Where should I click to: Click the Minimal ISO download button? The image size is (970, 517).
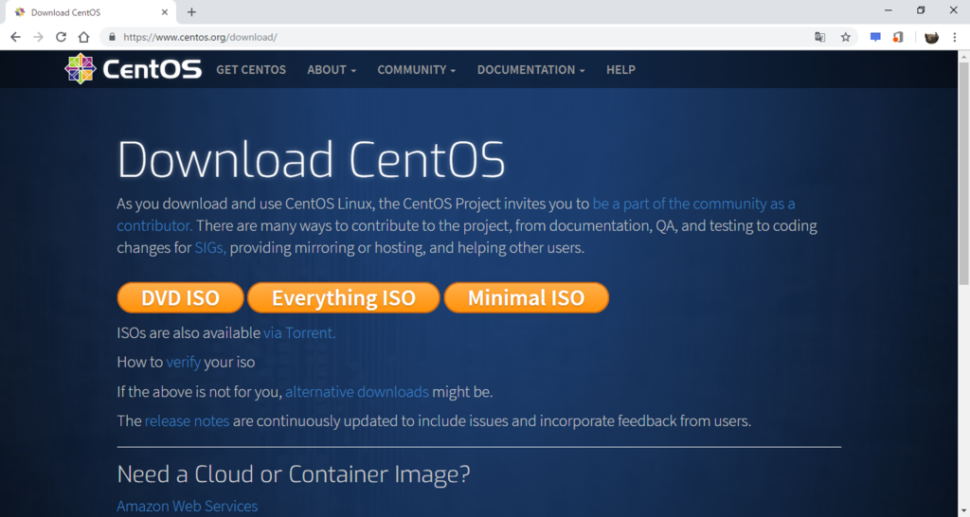[x=527, y=297]
